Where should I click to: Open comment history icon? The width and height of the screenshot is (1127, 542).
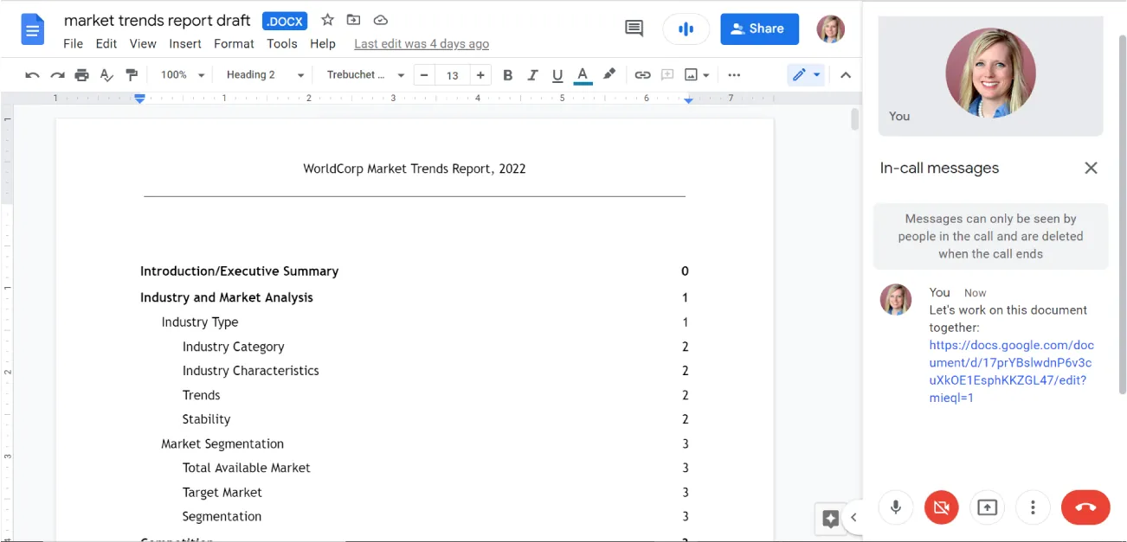pyautogui.click(x=634, y=29)
